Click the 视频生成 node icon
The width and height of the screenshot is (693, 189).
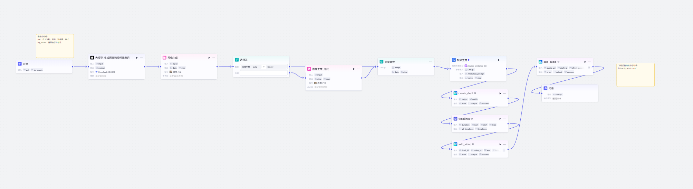[x=454, y=60]
